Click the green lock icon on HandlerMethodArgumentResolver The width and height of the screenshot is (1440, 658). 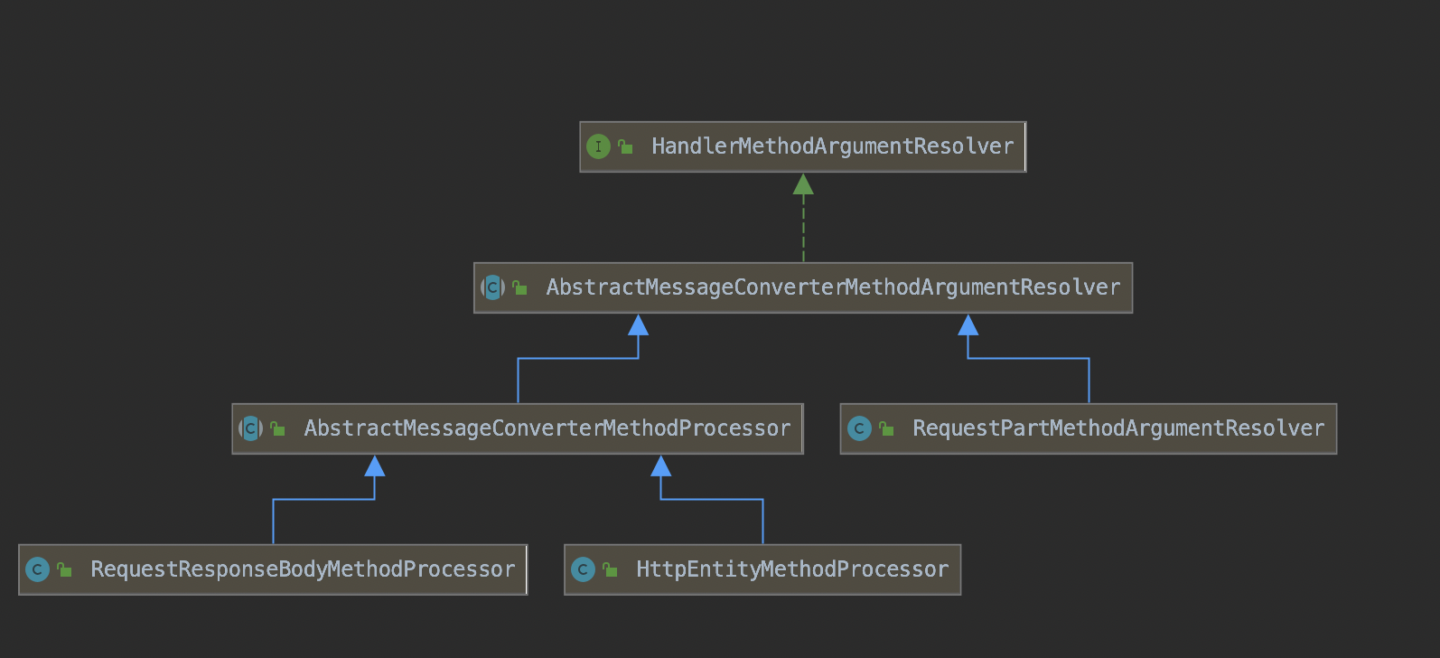(x=625, y=146)
